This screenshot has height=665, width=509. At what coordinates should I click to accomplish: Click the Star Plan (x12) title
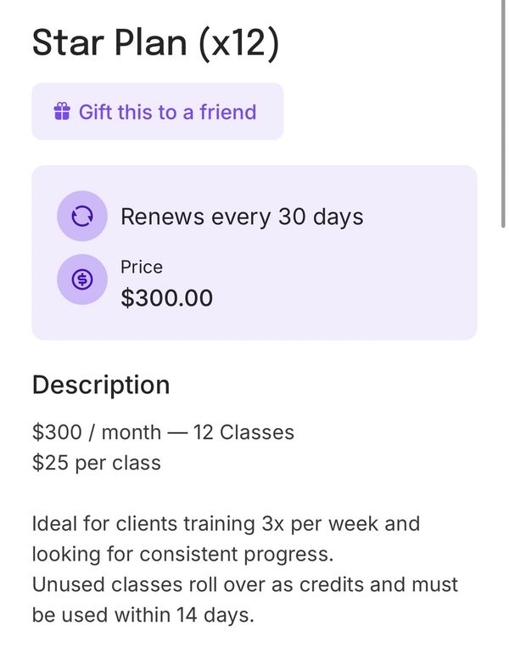point(155,43)
